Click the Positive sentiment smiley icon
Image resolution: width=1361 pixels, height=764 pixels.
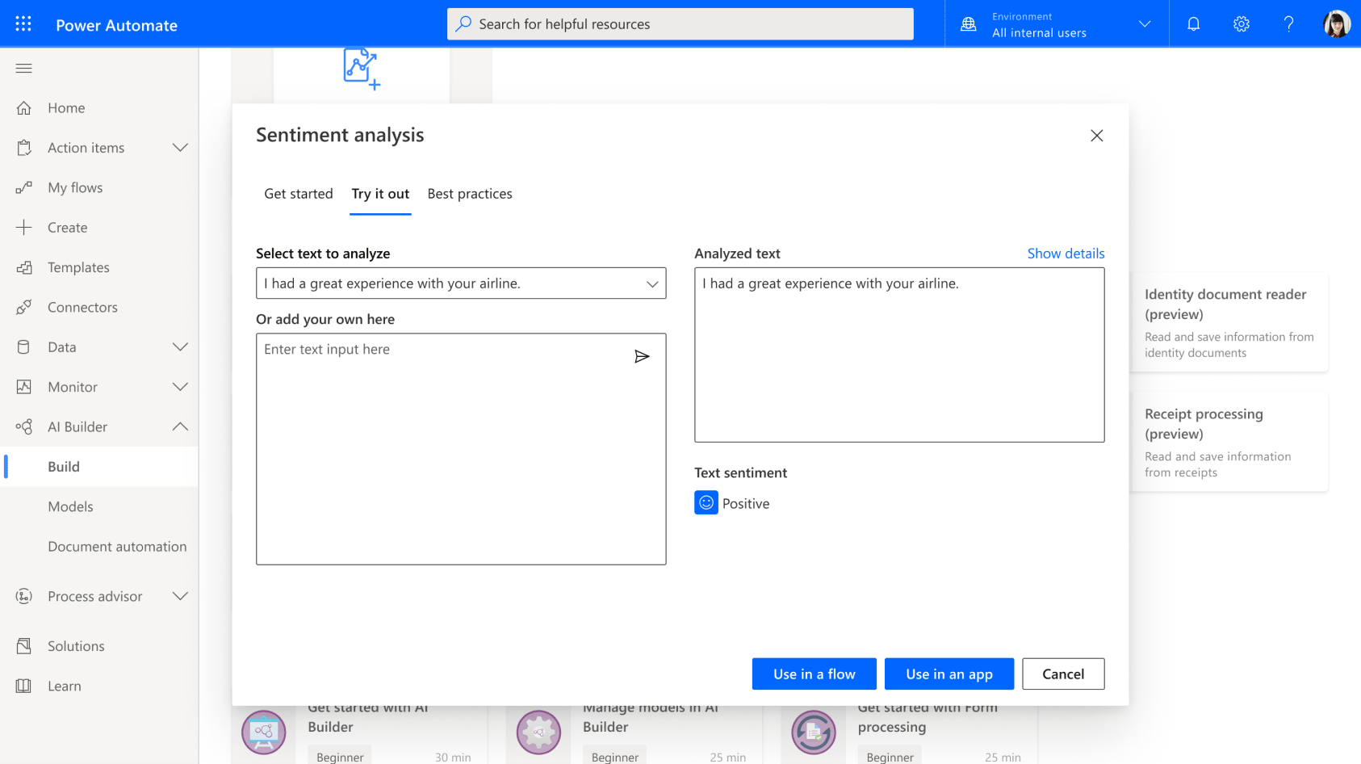[706, 503]
